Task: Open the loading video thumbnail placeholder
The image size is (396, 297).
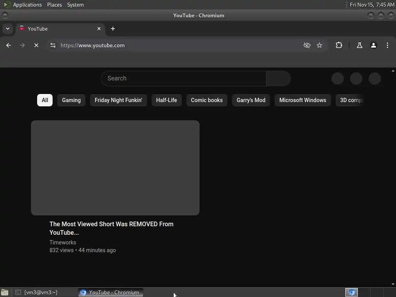Action: point(115,168)
